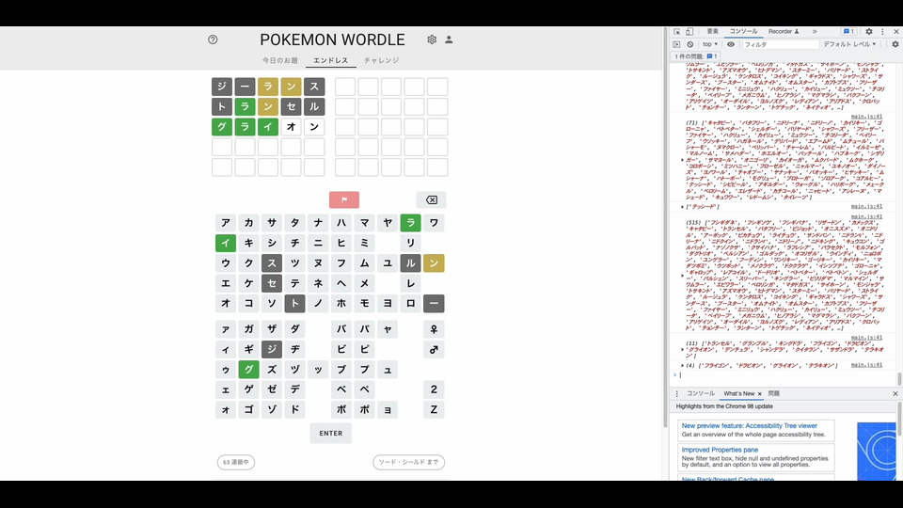Click the backspace delete key icon
This screenshot has height=508, width=903.
(432, 199)
